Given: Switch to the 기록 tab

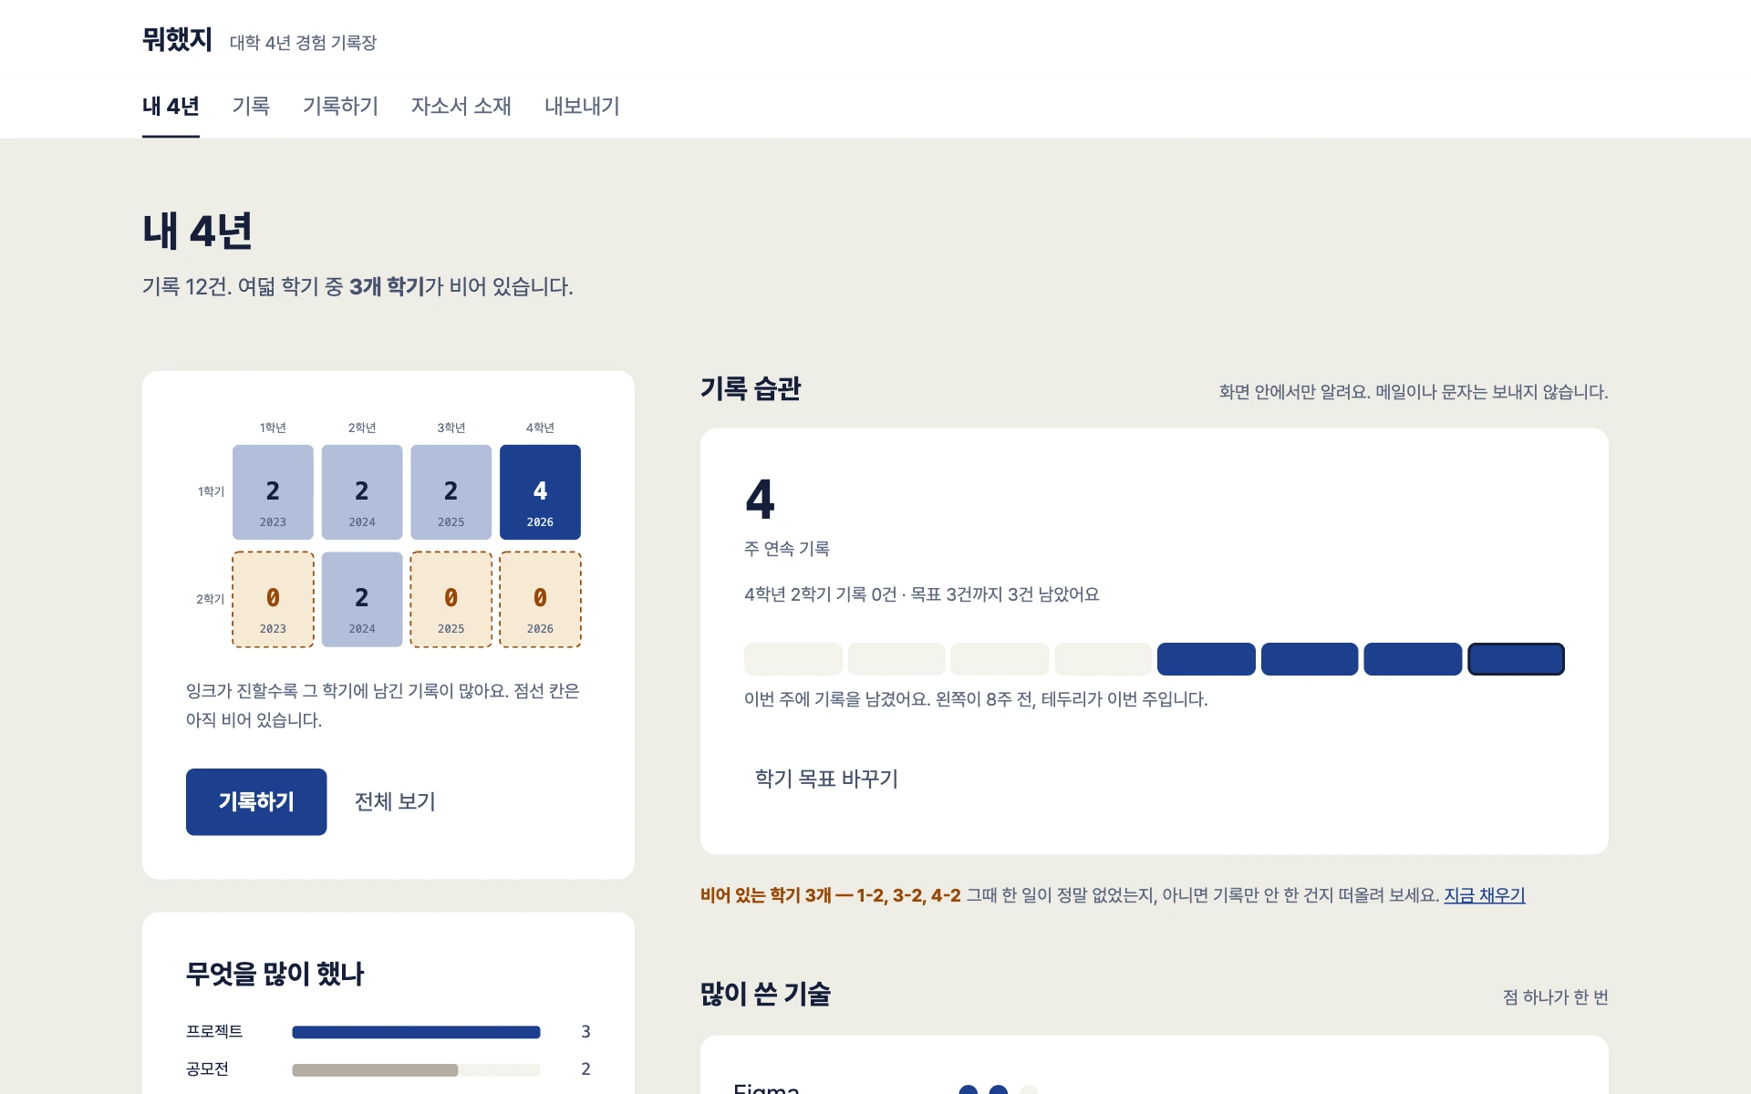Looking at the screenshot, I should (x=251, y=106).
